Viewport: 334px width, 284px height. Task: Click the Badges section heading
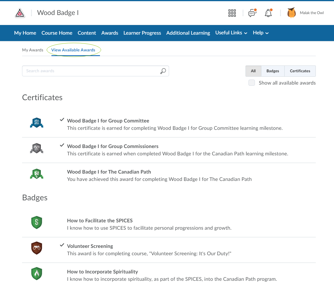35,198
